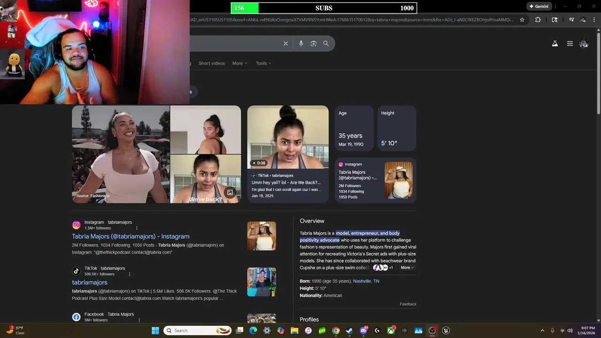Open the Gemini button in Chrome
This screenshot has height=338, width=601.
point(539,7)
